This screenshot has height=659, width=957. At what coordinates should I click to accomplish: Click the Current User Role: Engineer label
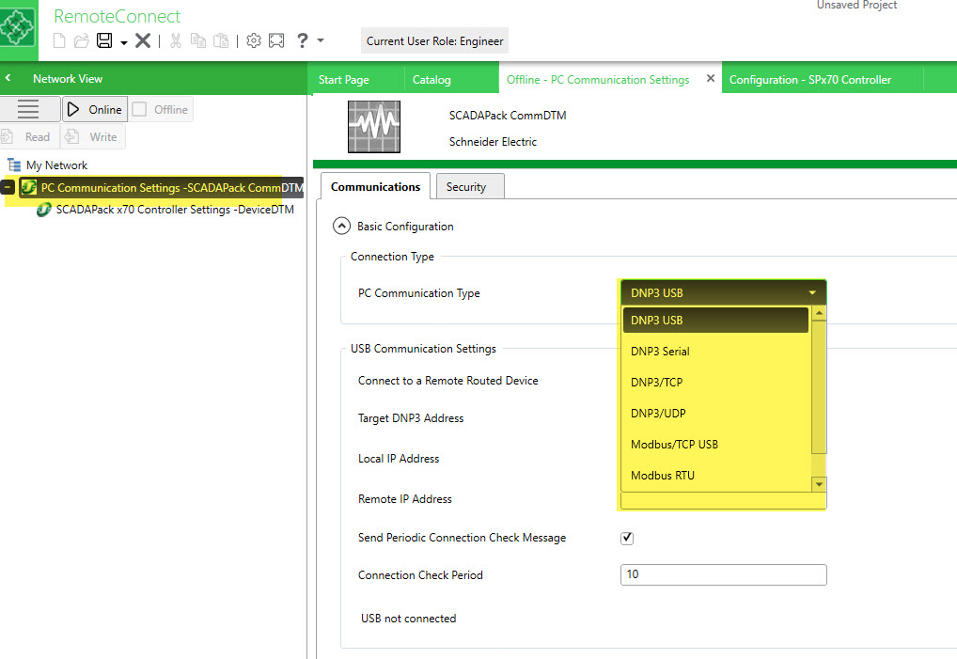(434, 40)
